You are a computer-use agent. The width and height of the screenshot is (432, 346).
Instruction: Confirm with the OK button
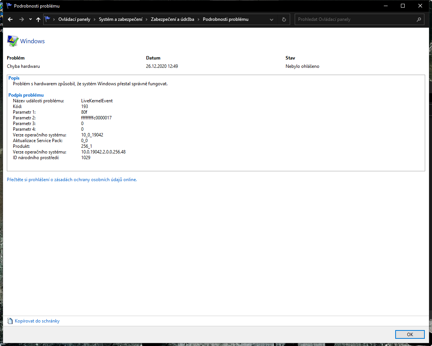[410, 334]
